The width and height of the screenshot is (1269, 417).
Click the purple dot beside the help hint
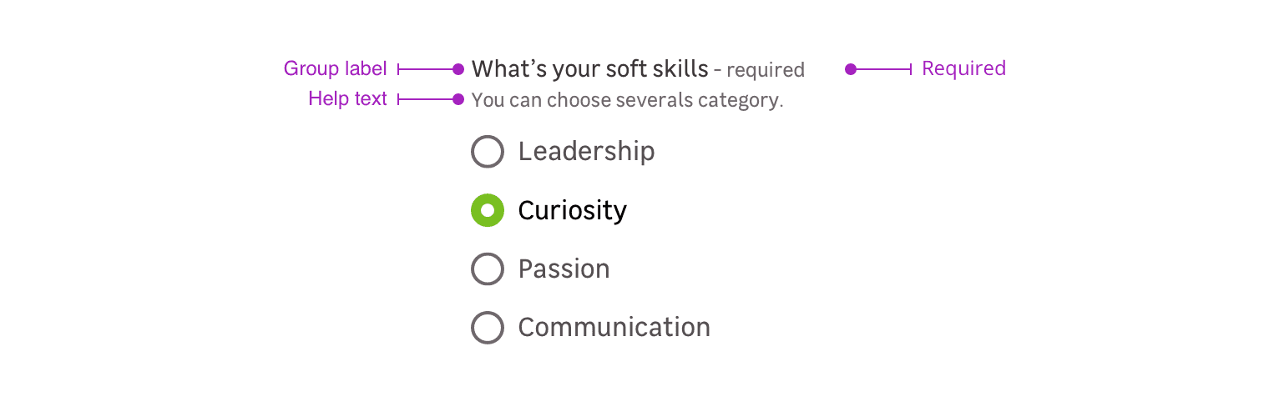(x=458, y=99)
